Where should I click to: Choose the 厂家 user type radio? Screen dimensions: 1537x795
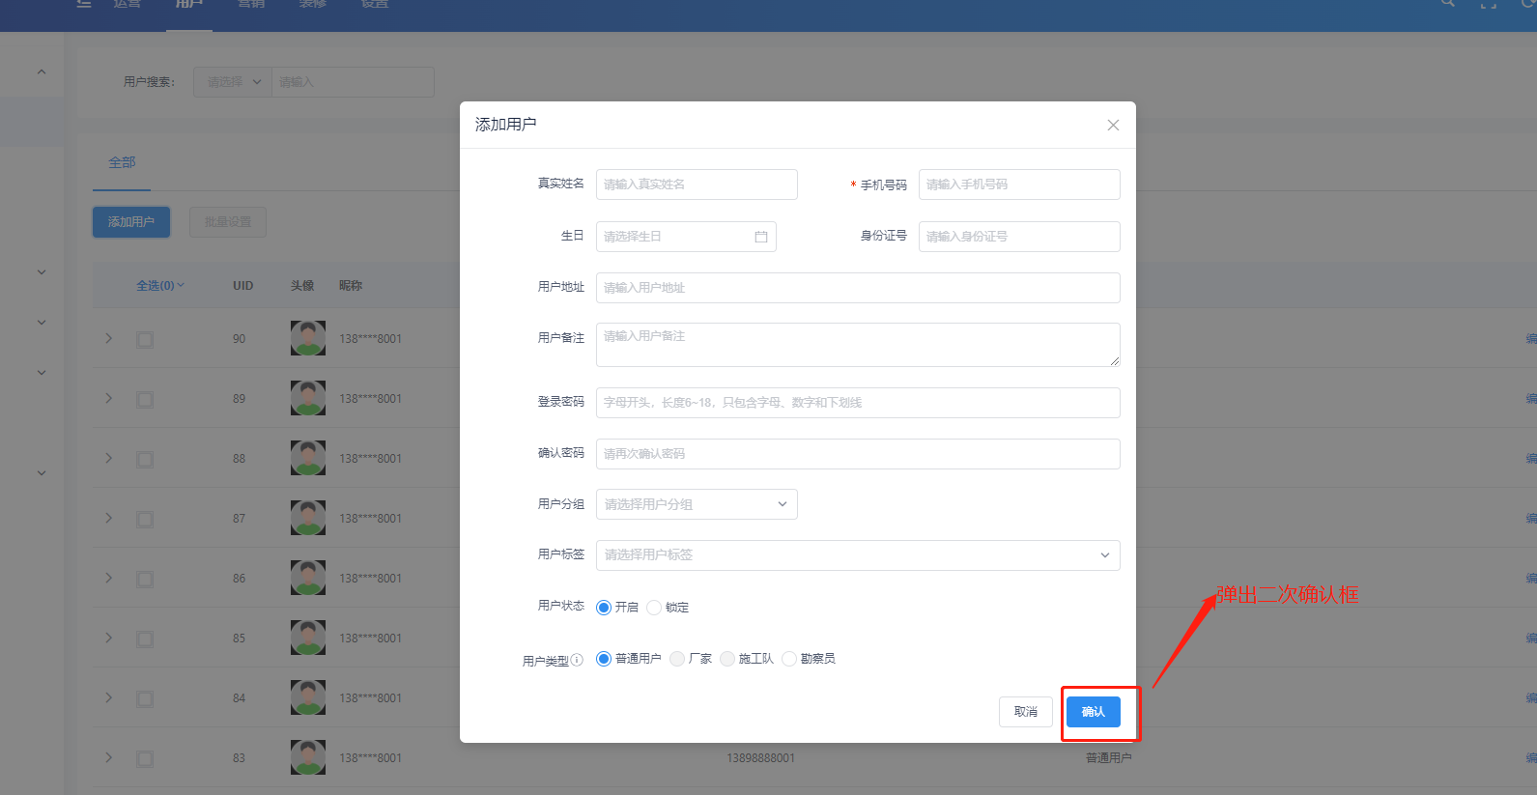677,659
